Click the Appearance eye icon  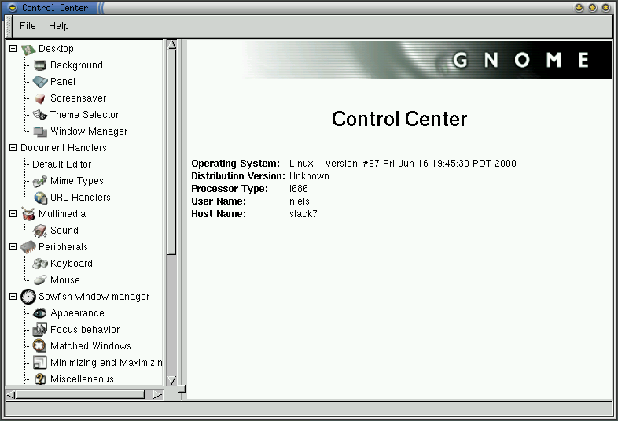pos(40,313)
